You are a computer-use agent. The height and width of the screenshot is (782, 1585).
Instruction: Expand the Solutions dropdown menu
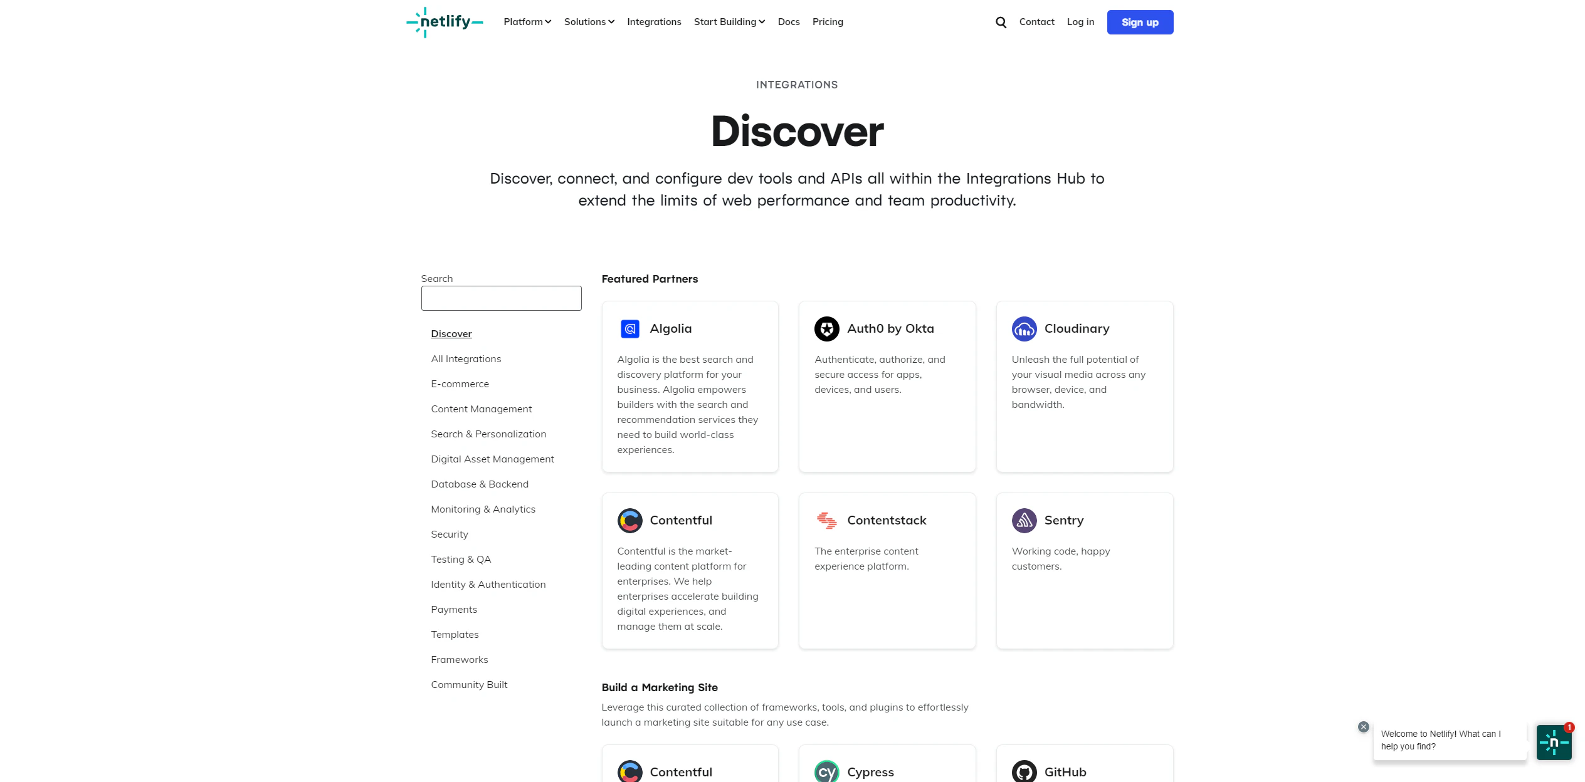[588, 22]
